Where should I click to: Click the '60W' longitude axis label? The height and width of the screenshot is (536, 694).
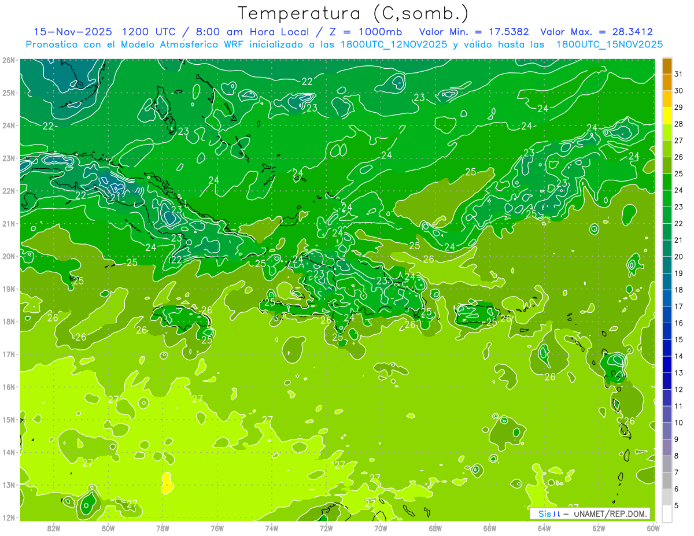654,528
